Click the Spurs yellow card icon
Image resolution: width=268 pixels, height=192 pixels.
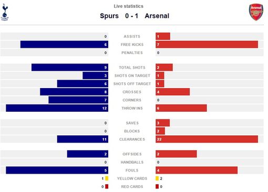coord(107,178)
